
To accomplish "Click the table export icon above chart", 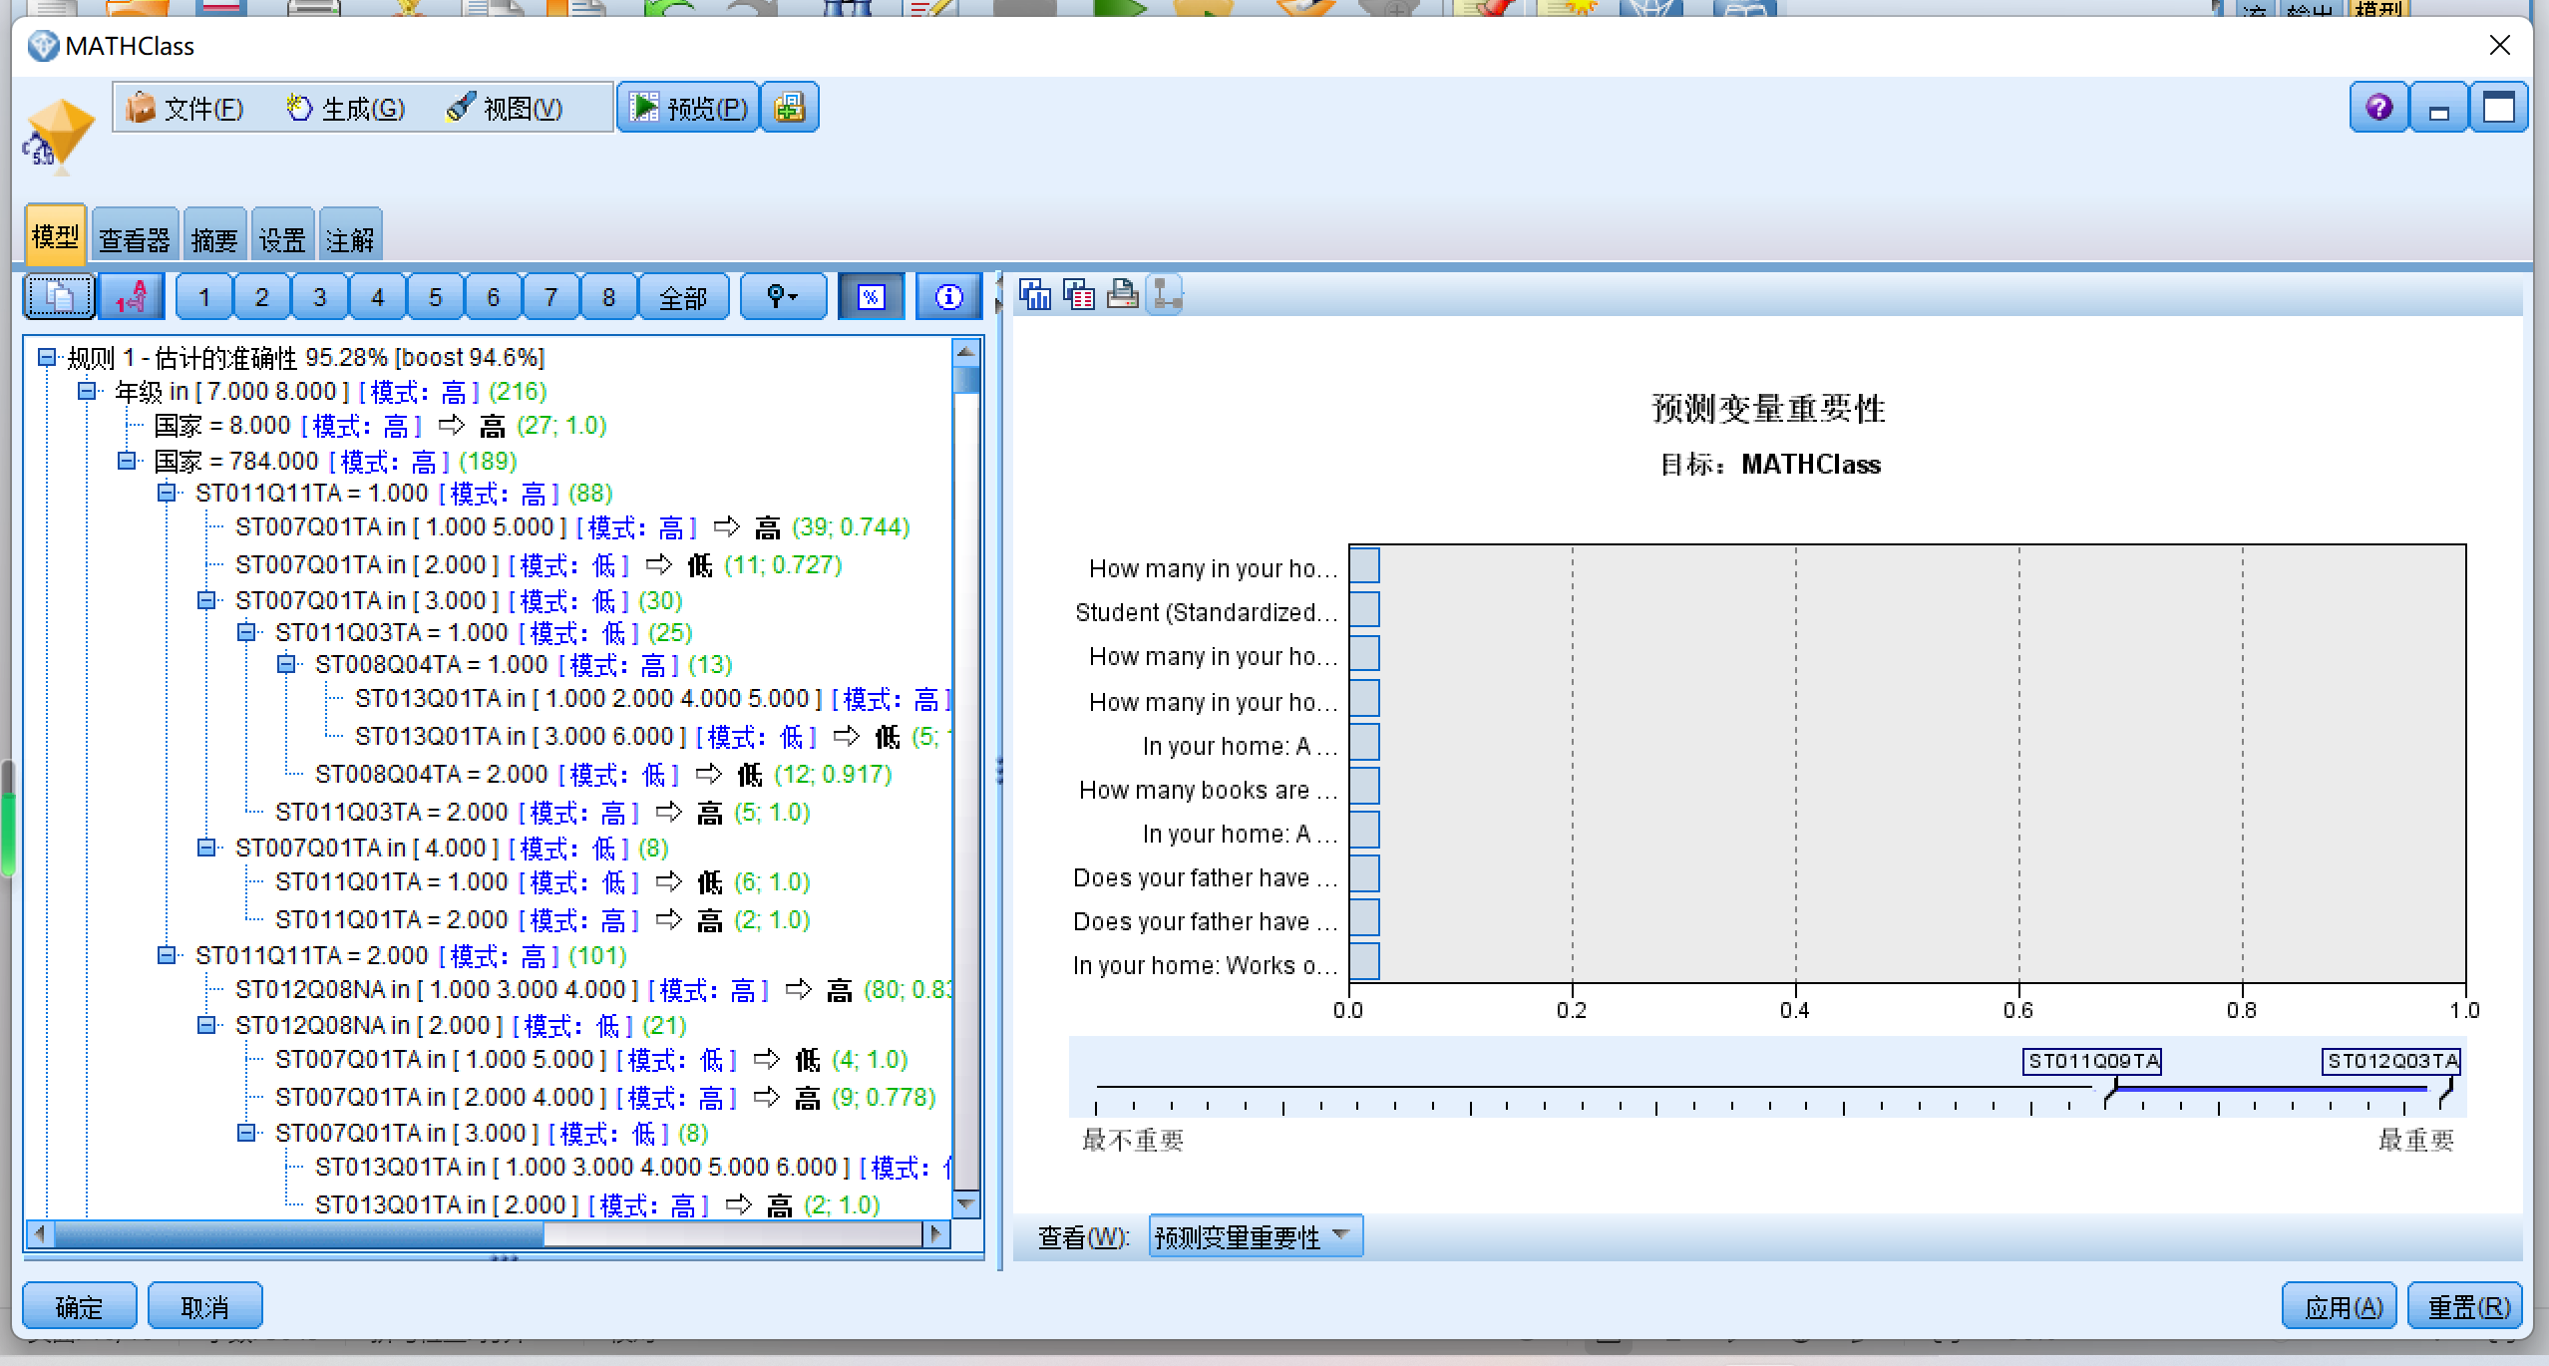I will (1079, 294).
